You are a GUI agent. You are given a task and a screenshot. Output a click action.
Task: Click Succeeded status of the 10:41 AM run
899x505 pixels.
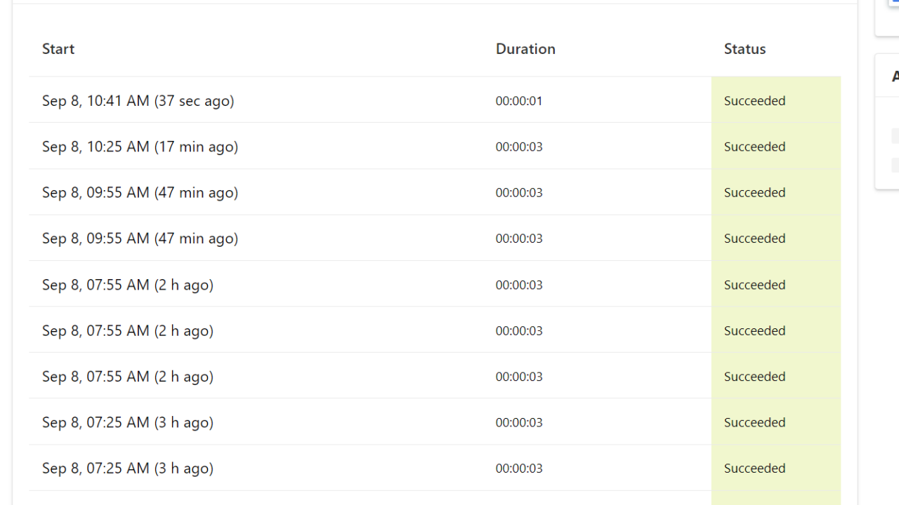tap(754, 101)
